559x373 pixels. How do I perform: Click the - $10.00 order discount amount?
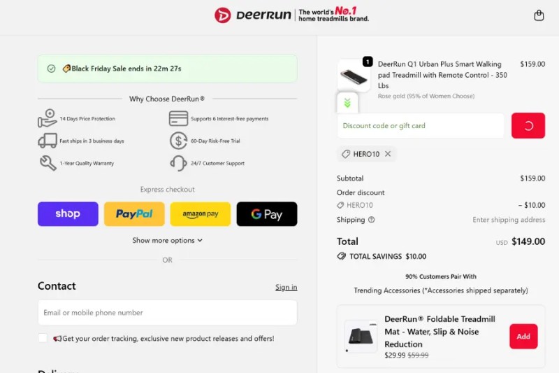(x=532, y=205)
